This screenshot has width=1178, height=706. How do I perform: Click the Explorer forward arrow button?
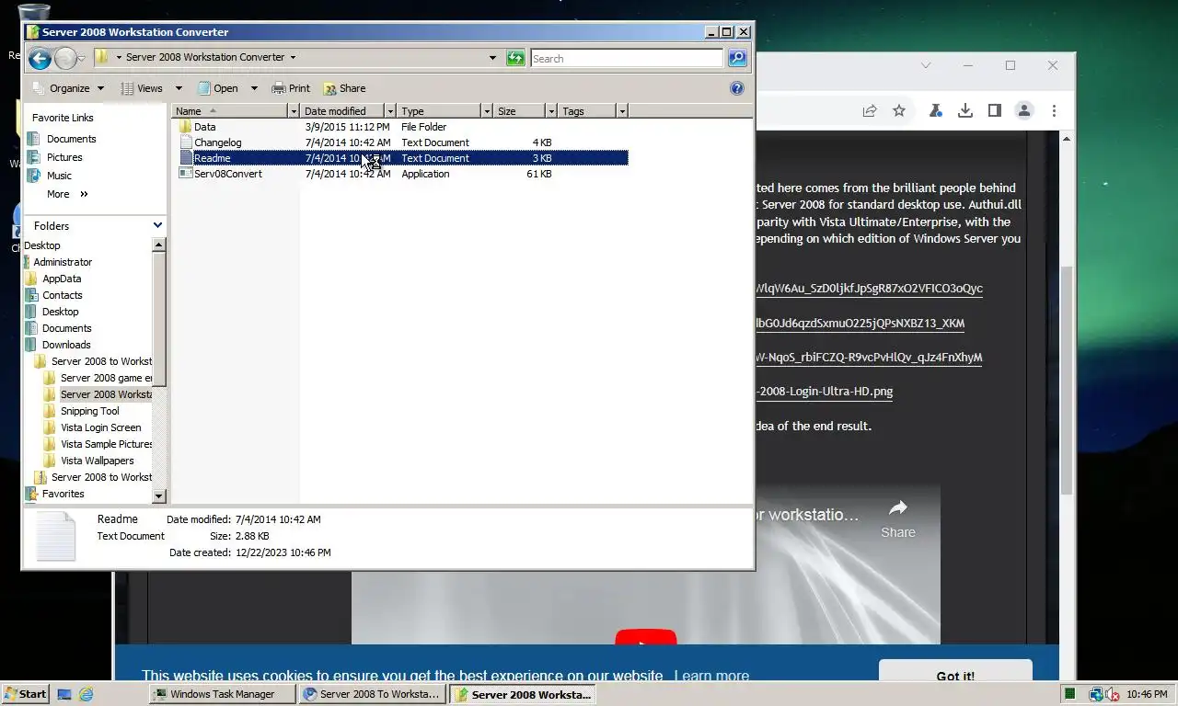[64, 59]
